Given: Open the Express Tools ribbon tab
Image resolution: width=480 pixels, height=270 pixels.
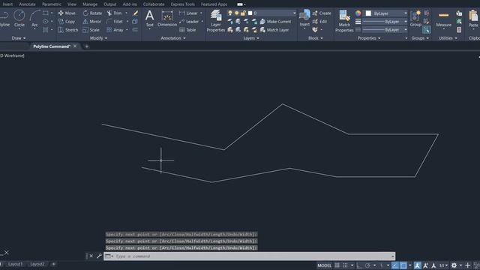Looking at the screenshot, I should 183,4.
